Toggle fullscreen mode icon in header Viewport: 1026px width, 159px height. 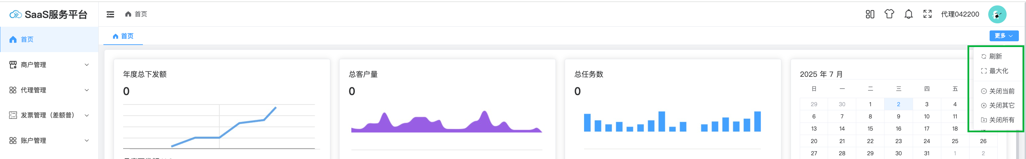click(x=927, y=14)
